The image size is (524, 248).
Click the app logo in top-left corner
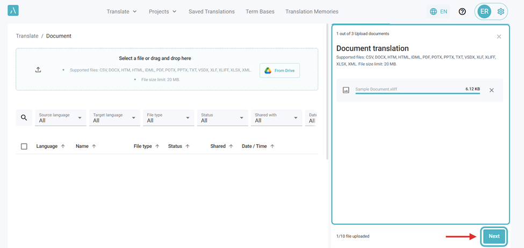13,11
